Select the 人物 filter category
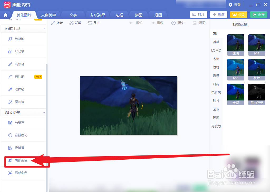Screen dimensions: 270x192 tap(216, 59)
